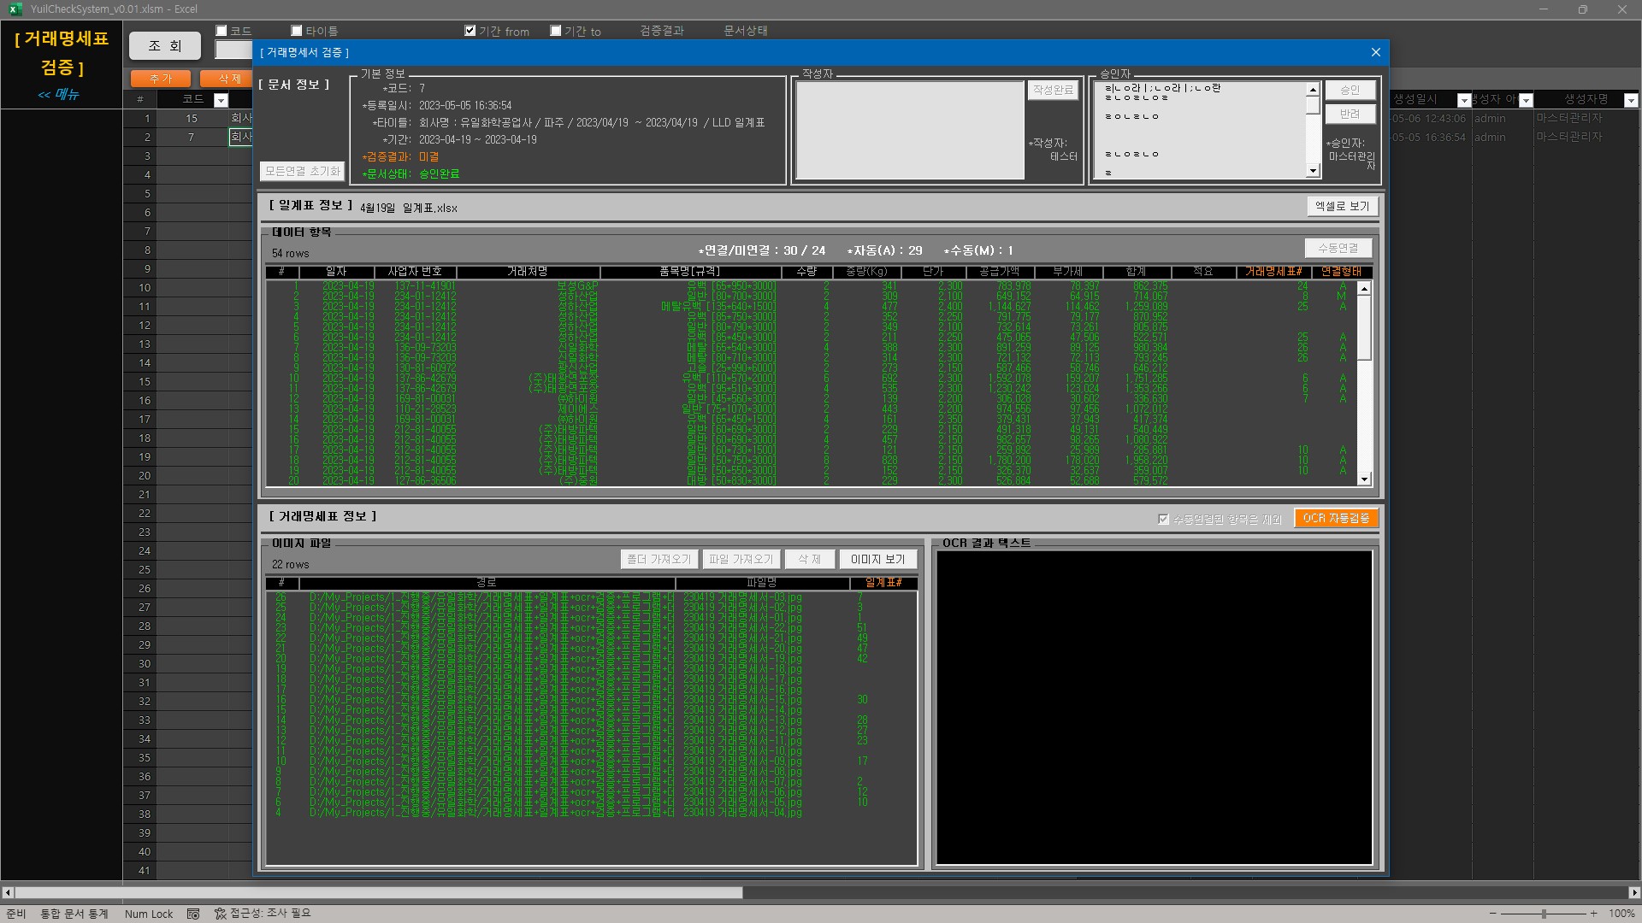Screen dimensions: 1642x923
Task: Click the orange 삭제 button in worksheet
Action: pos(227,79)
